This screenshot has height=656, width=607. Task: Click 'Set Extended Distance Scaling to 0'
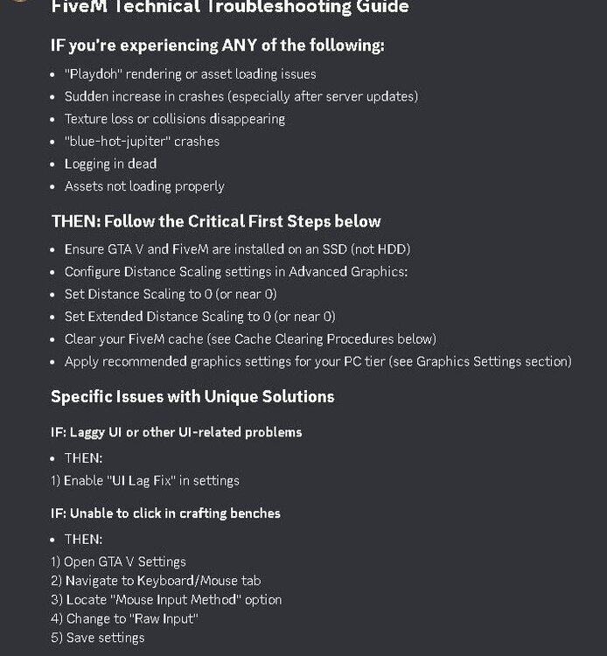(200, 317)
